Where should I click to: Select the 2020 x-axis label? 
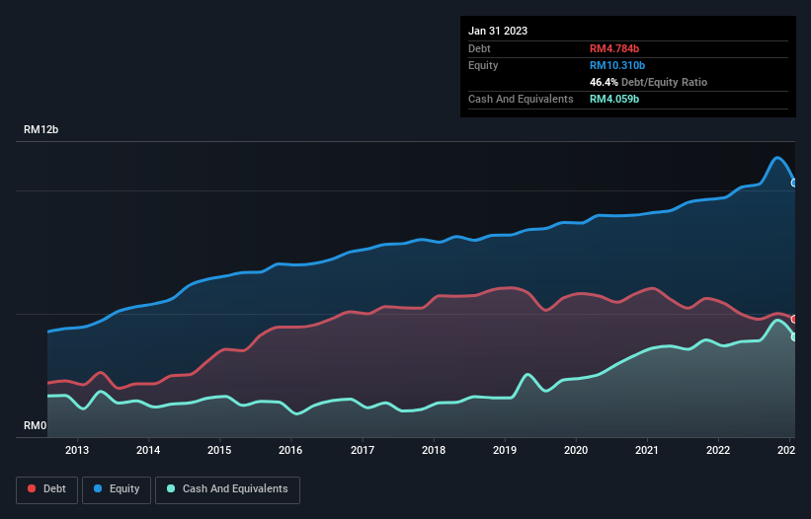(x=576, y=450)
